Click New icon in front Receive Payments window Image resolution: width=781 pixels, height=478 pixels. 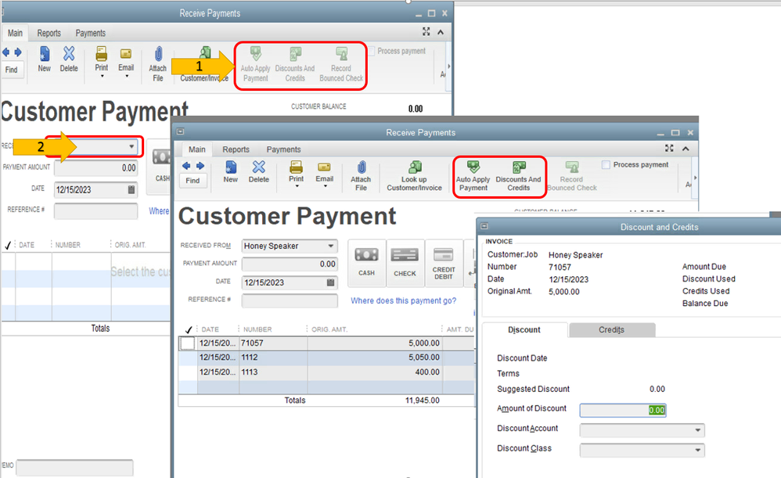tap(230, 171)
